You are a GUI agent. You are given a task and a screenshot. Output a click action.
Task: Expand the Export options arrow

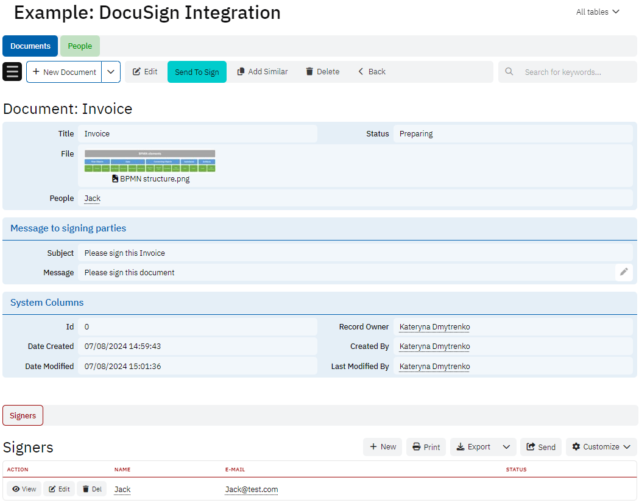(506, 447)
